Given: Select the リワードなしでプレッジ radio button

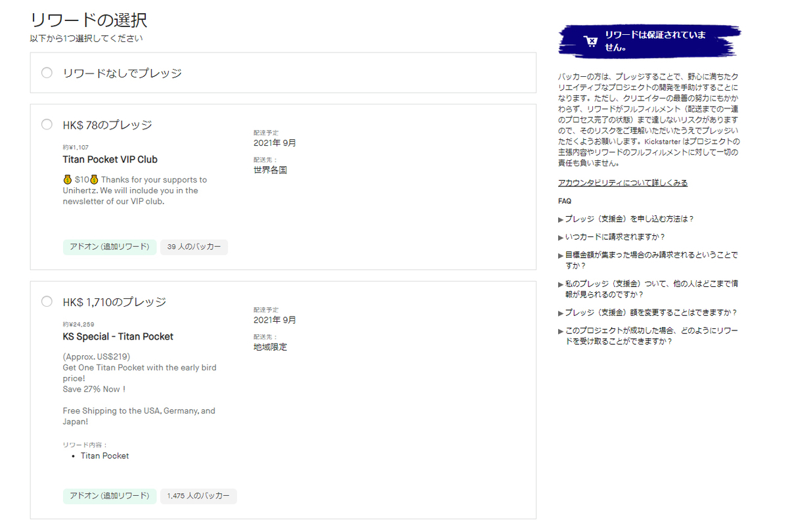Looking at the screenshot, I should [47, 73].
